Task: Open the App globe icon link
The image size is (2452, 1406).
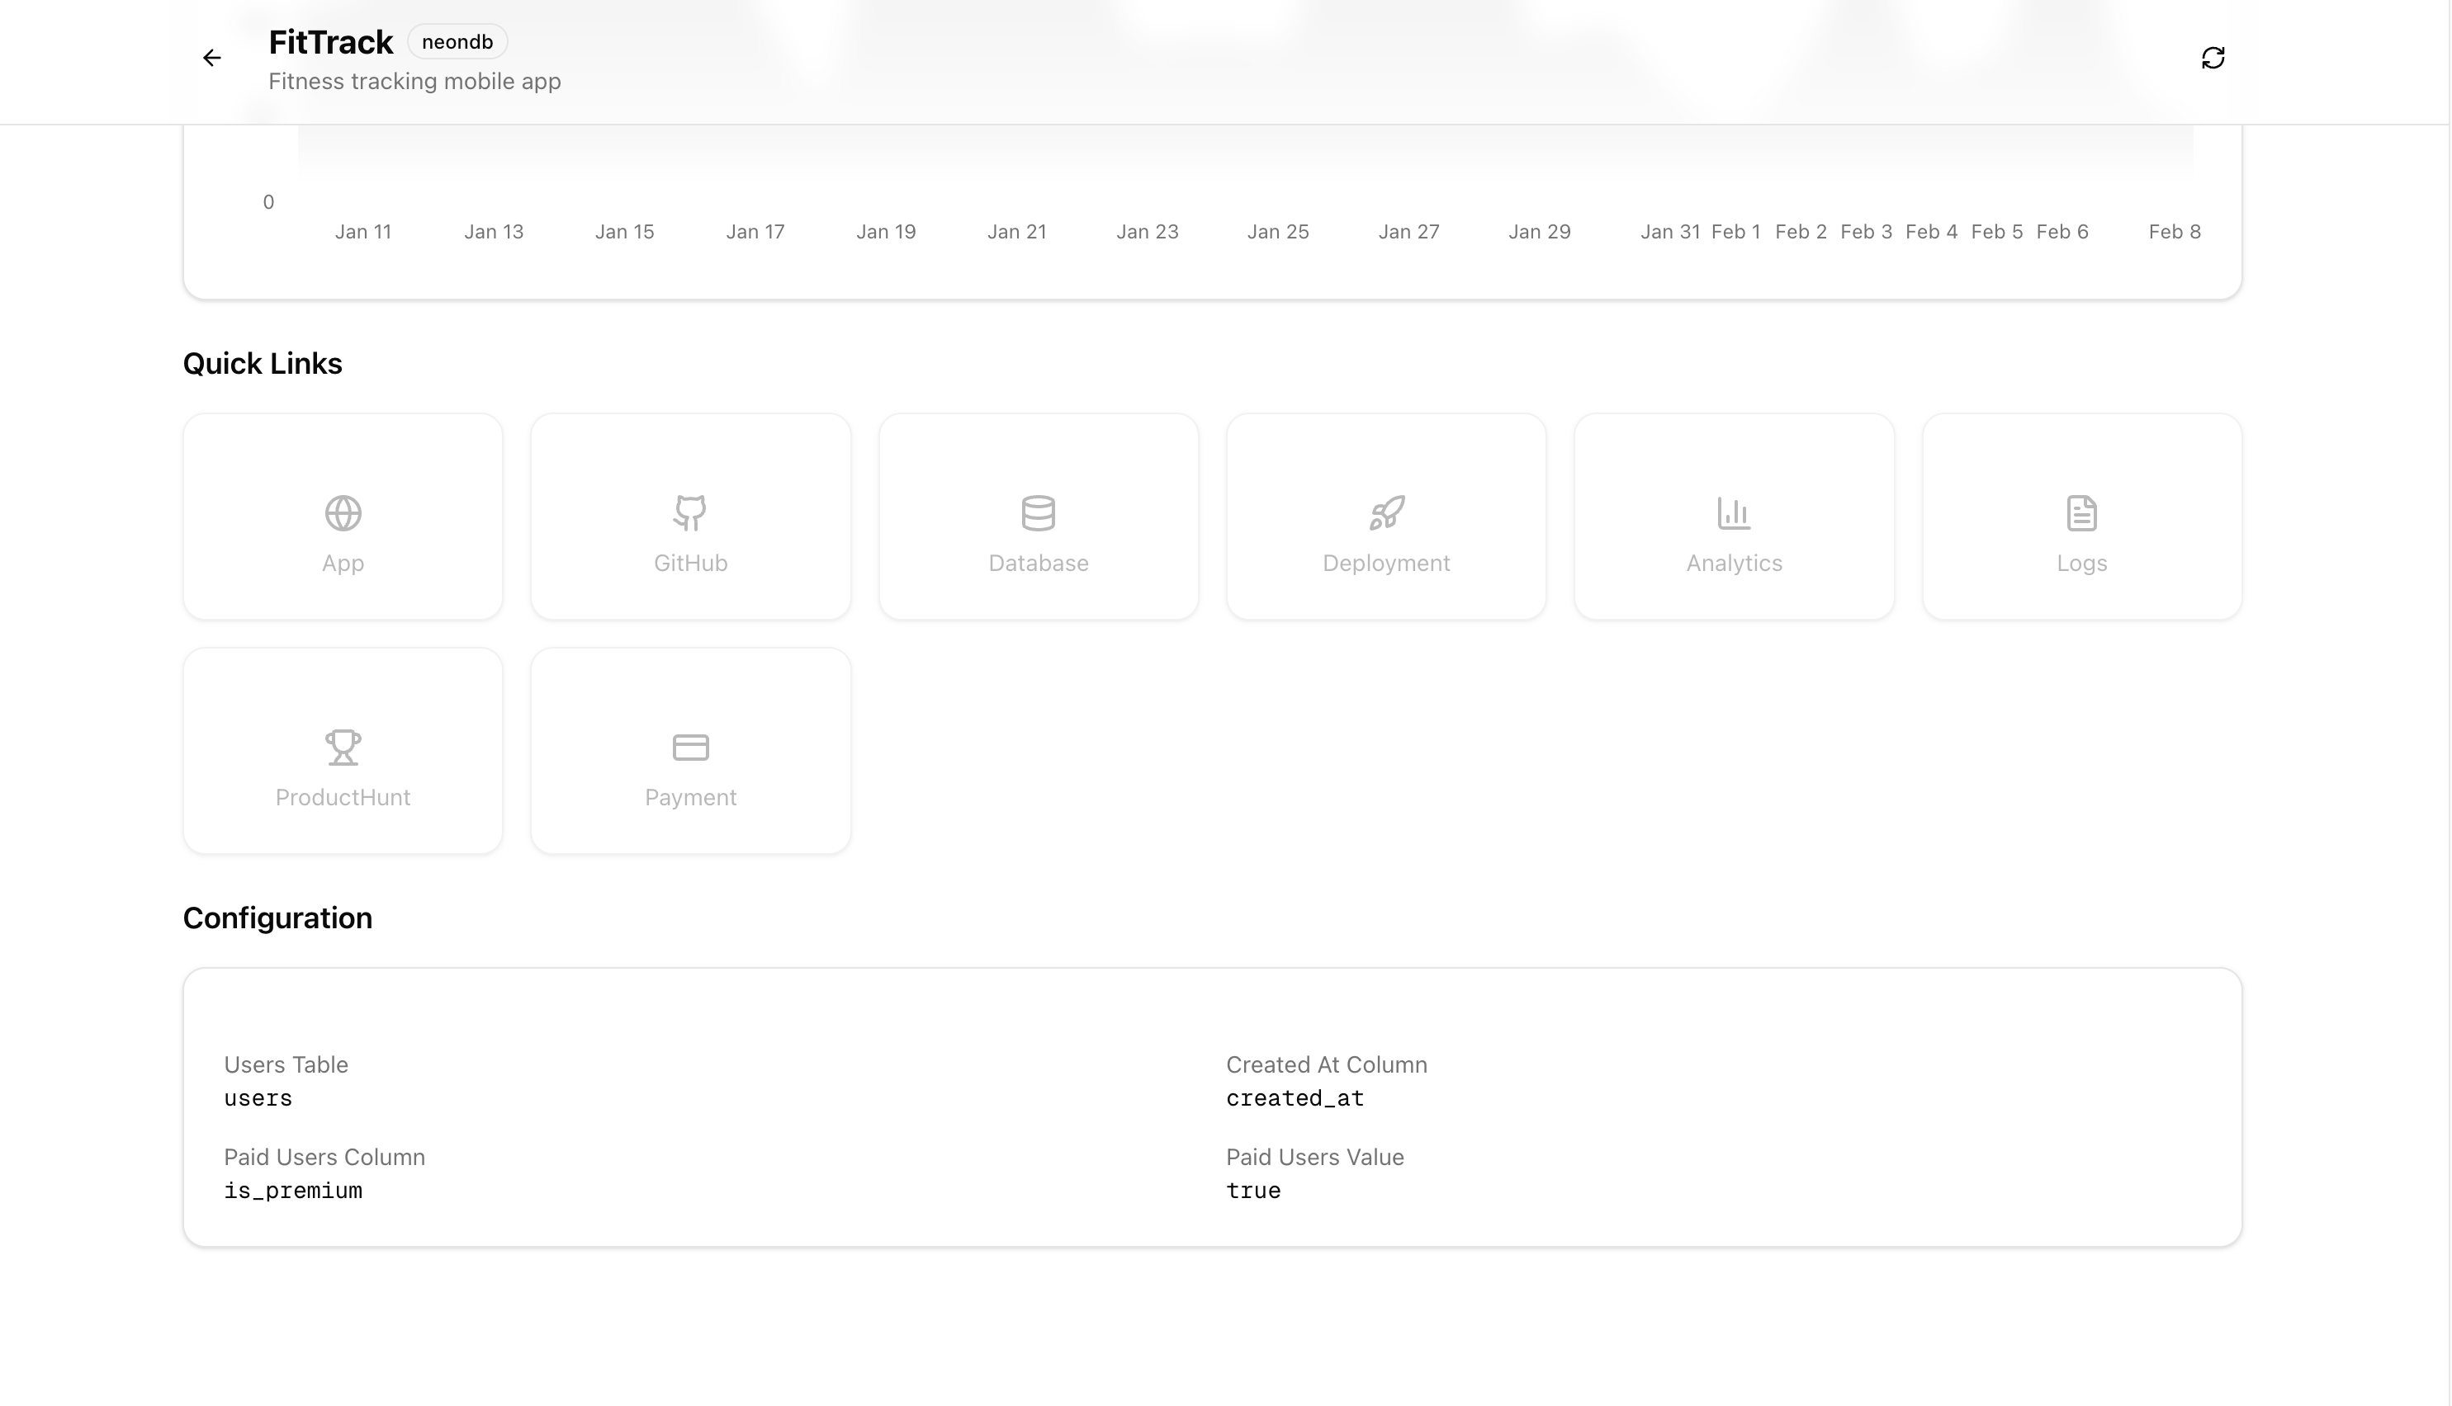Action: pyautogui.click(x=343, y=512)
